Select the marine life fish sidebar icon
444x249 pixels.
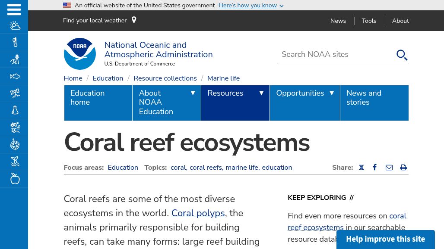point(15,76)
